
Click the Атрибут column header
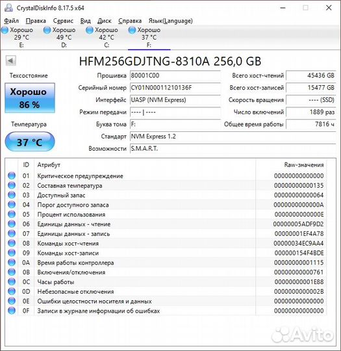[x=49, y=165]
